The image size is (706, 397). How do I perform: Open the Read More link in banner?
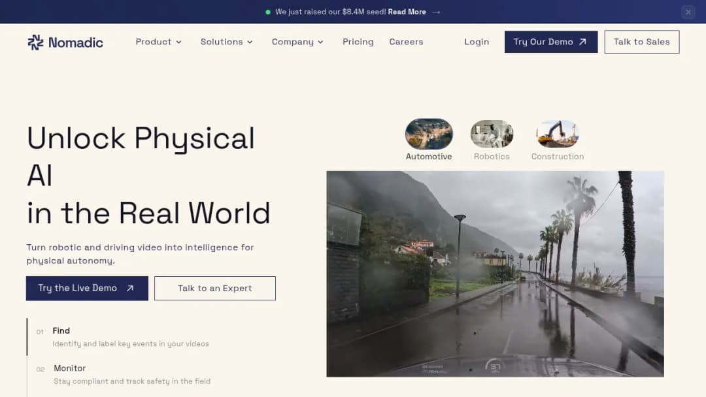point(407,12)
